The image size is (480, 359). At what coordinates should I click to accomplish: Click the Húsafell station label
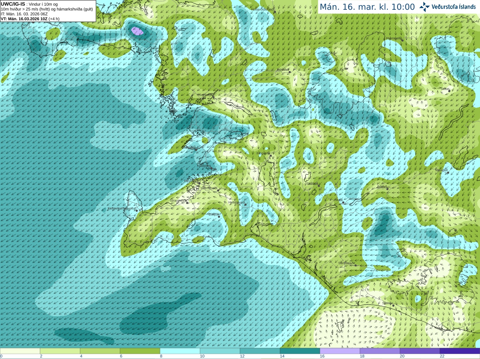pos(283,70)
